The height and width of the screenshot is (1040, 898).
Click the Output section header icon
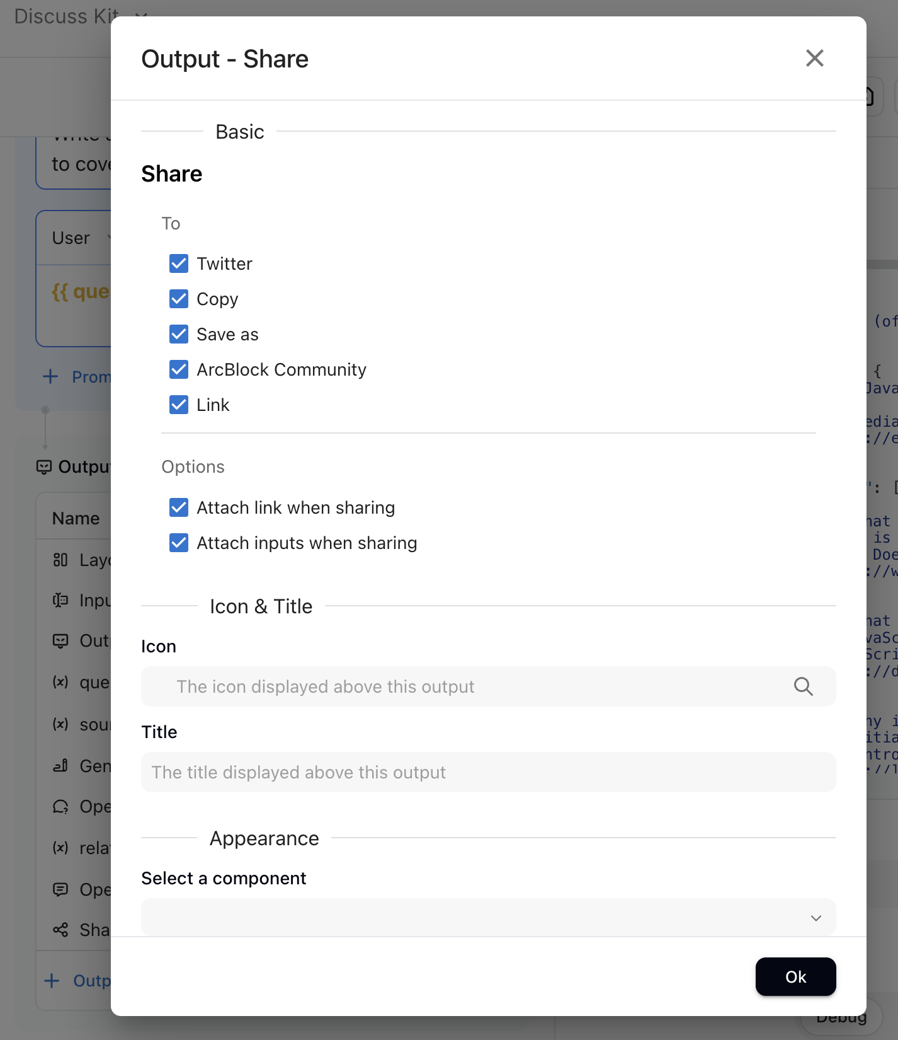(44, 467)
